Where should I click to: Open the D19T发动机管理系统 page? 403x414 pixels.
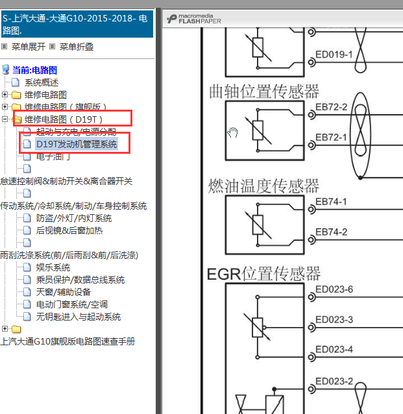[77, 144]
